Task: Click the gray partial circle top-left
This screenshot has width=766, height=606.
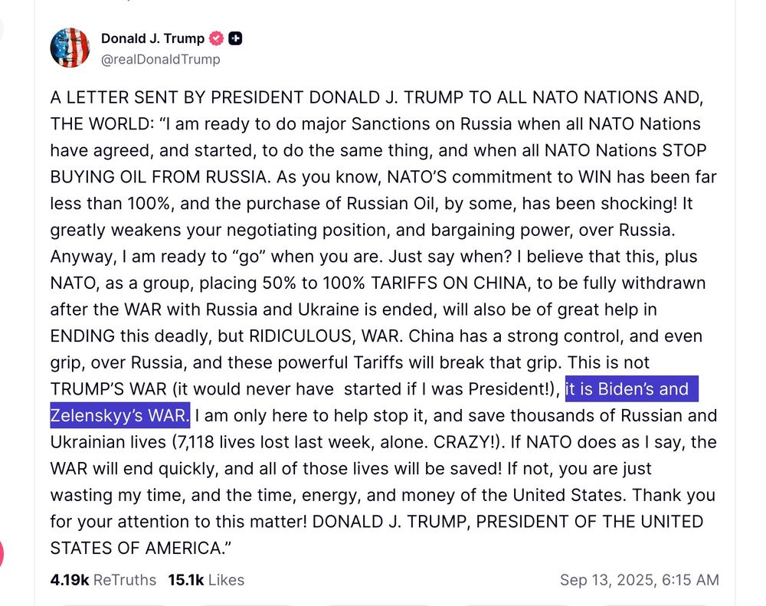Action: [2, 28]
